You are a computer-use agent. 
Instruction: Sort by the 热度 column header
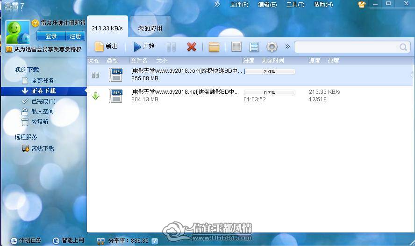point(333,61)
